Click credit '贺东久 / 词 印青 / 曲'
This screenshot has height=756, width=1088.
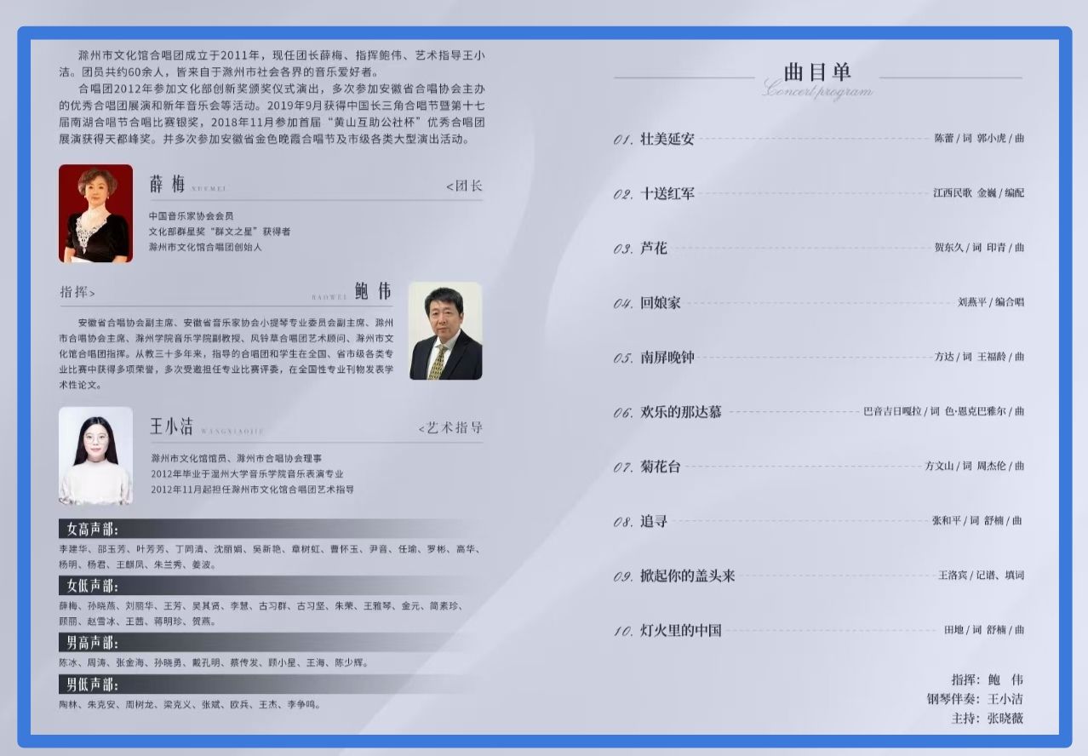979,248
